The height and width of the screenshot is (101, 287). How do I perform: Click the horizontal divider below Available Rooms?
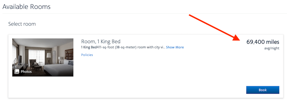(x=143, y=13)
